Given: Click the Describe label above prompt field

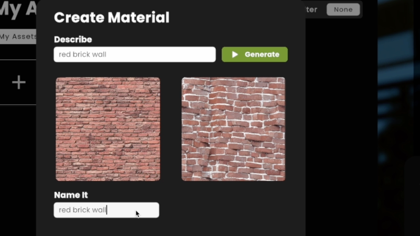Looking at the screenshot, I should tap(73, 40).
